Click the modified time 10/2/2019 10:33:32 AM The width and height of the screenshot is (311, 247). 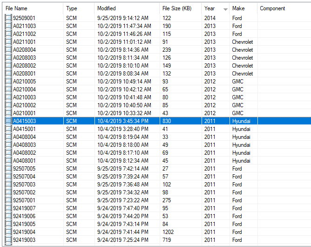point(124,113)
